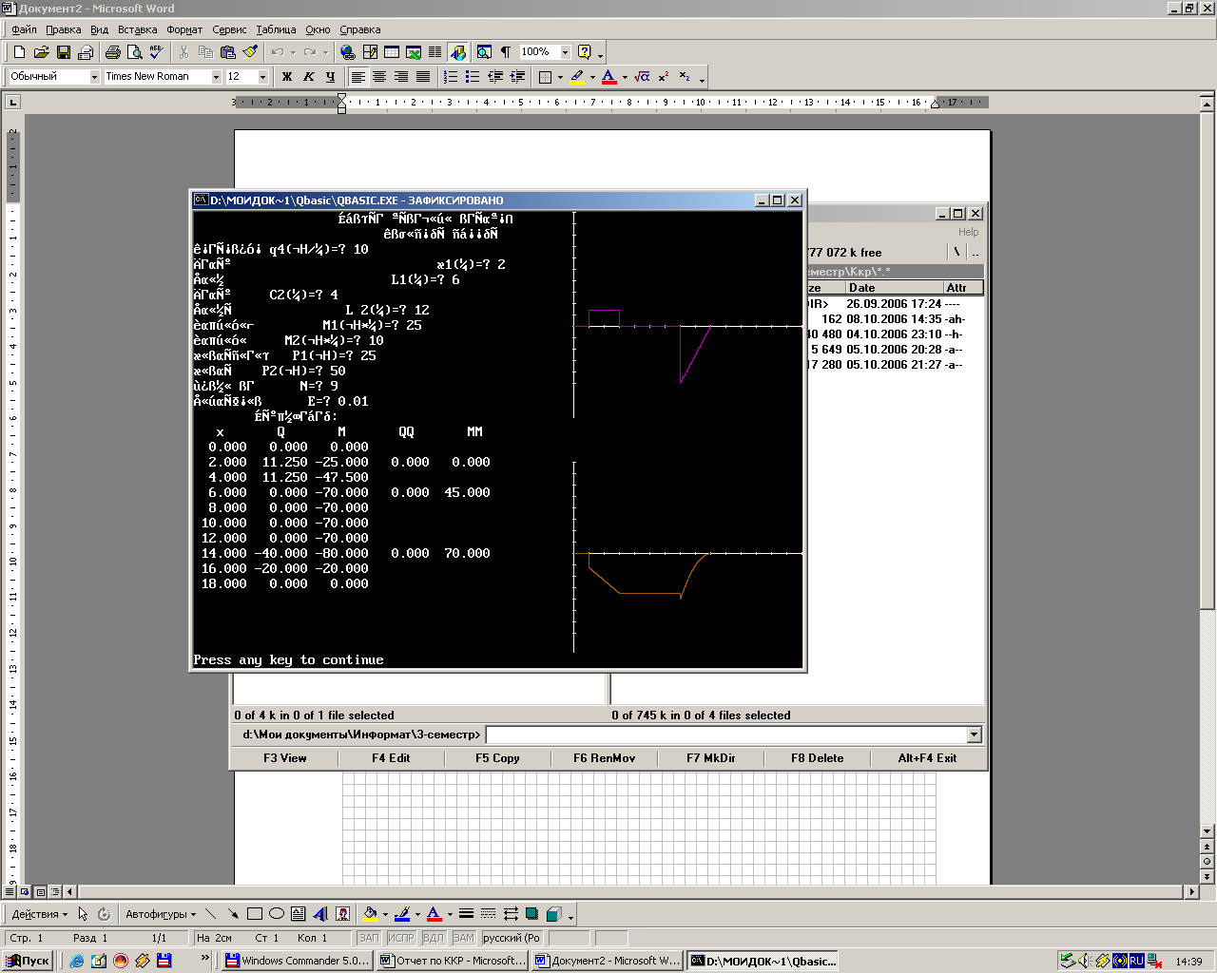Expand the 100% zoom dropdown

coord(565,52)
